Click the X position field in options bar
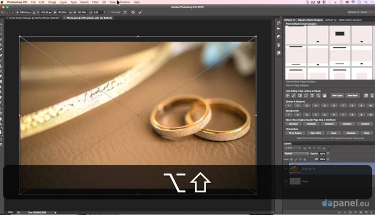The height and width of the screenshot is (215, 375). pyautogui.click(x=25, y=12)
